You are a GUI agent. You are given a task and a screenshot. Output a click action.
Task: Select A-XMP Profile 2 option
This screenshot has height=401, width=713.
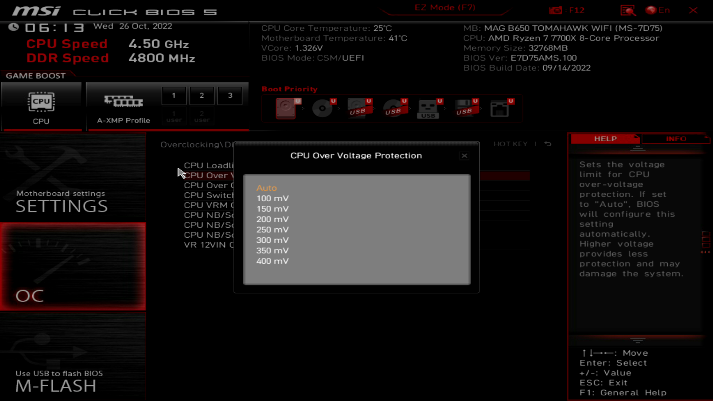pos(201,95)
